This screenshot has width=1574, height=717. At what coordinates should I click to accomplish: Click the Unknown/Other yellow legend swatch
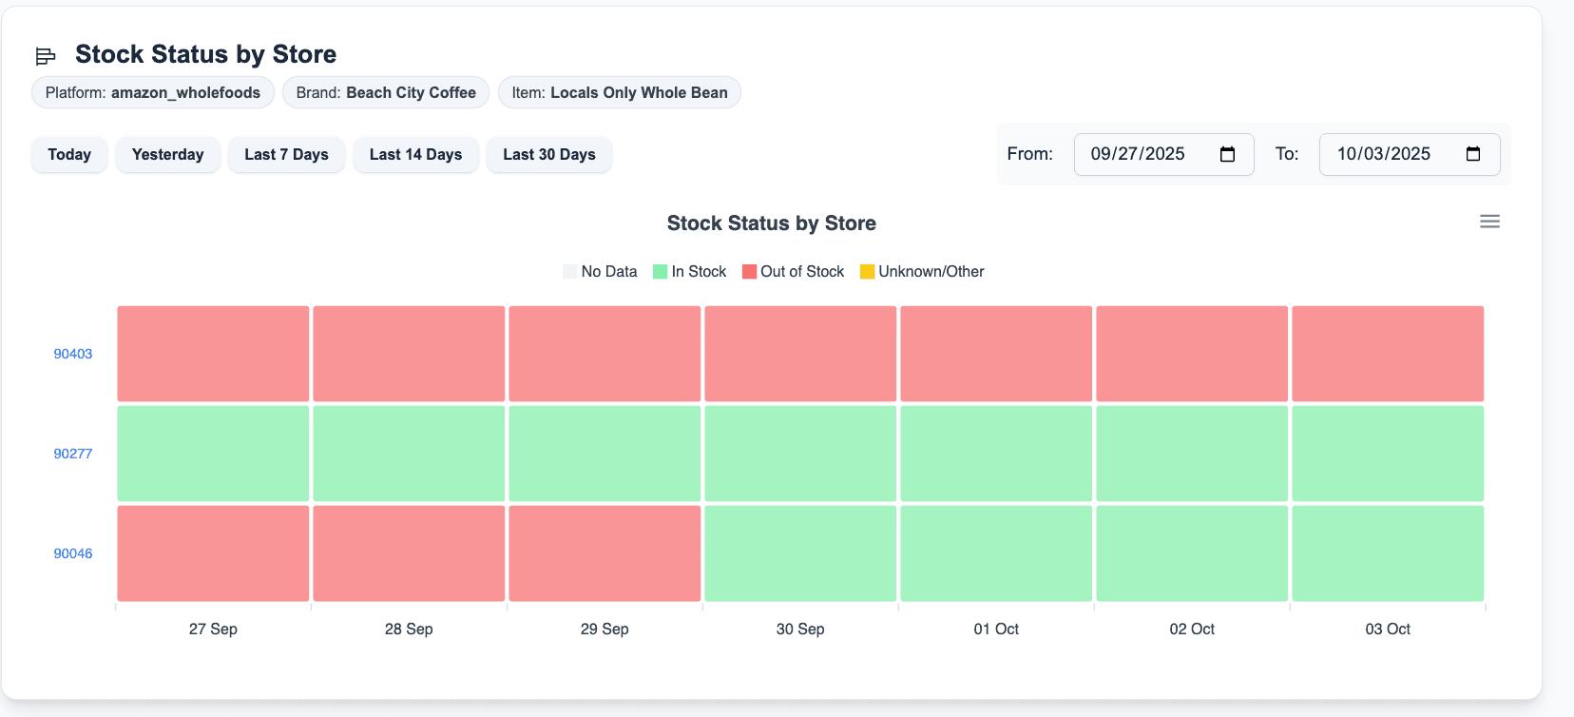click(x=867, y=272)
